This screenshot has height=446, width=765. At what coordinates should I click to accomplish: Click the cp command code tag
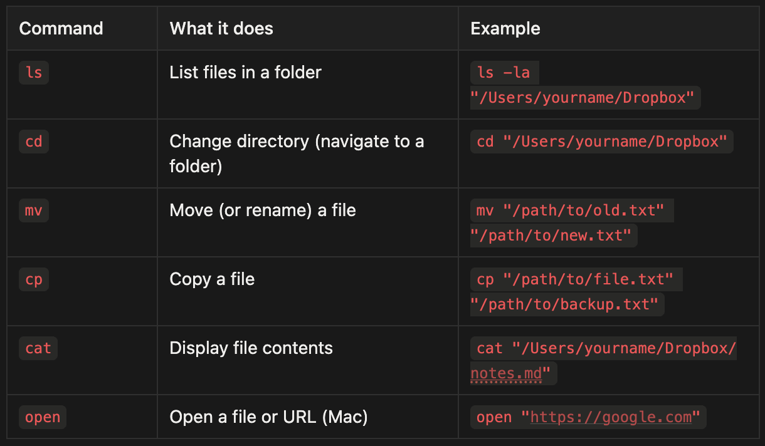(x=34, y=279)
